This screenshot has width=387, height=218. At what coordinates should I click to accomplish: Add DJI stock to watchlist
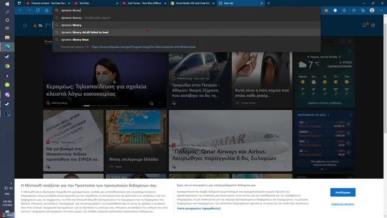348,124
